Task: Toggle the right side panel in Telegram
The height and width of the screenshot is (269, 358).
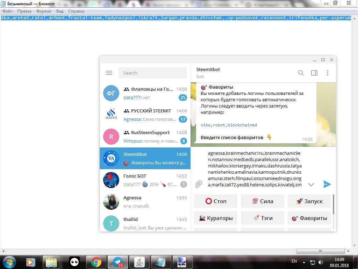Action: (314, 73)
